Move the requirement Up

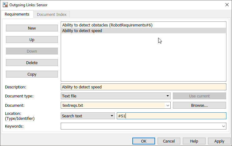tap(32, 40)
